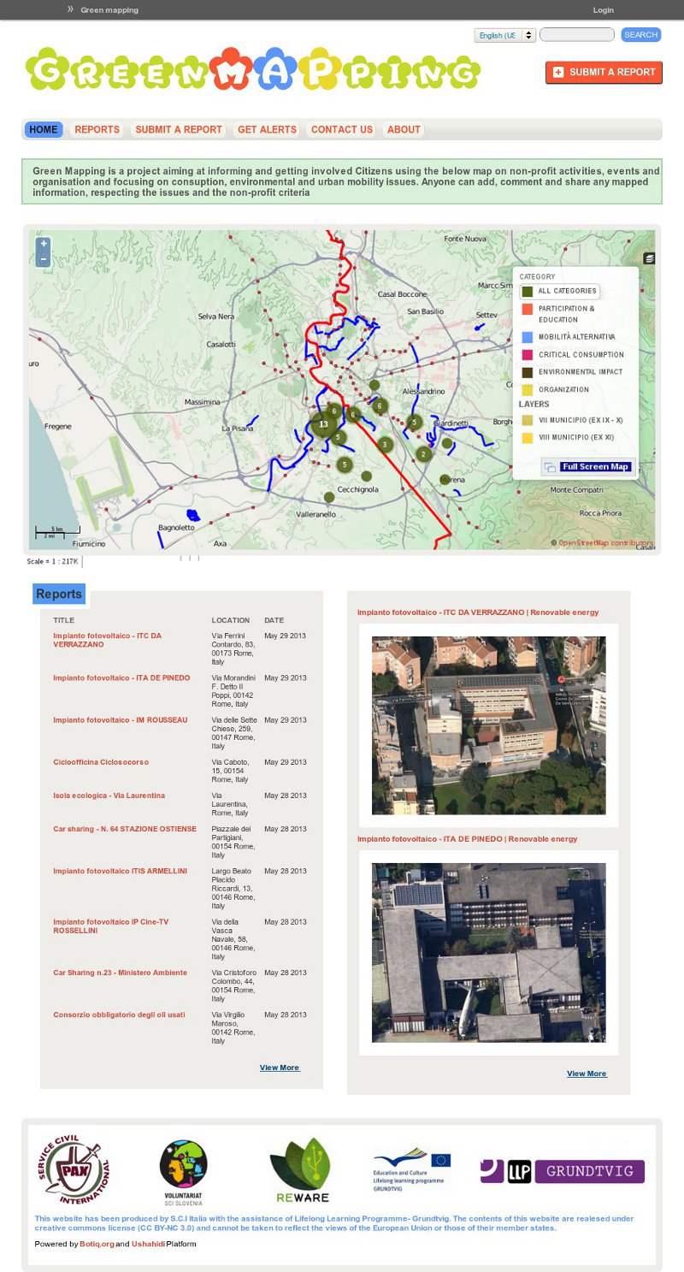Click the Scale = 1 : 217K text
This screenshot has width=684, height=1272.
tap(52, 562)
